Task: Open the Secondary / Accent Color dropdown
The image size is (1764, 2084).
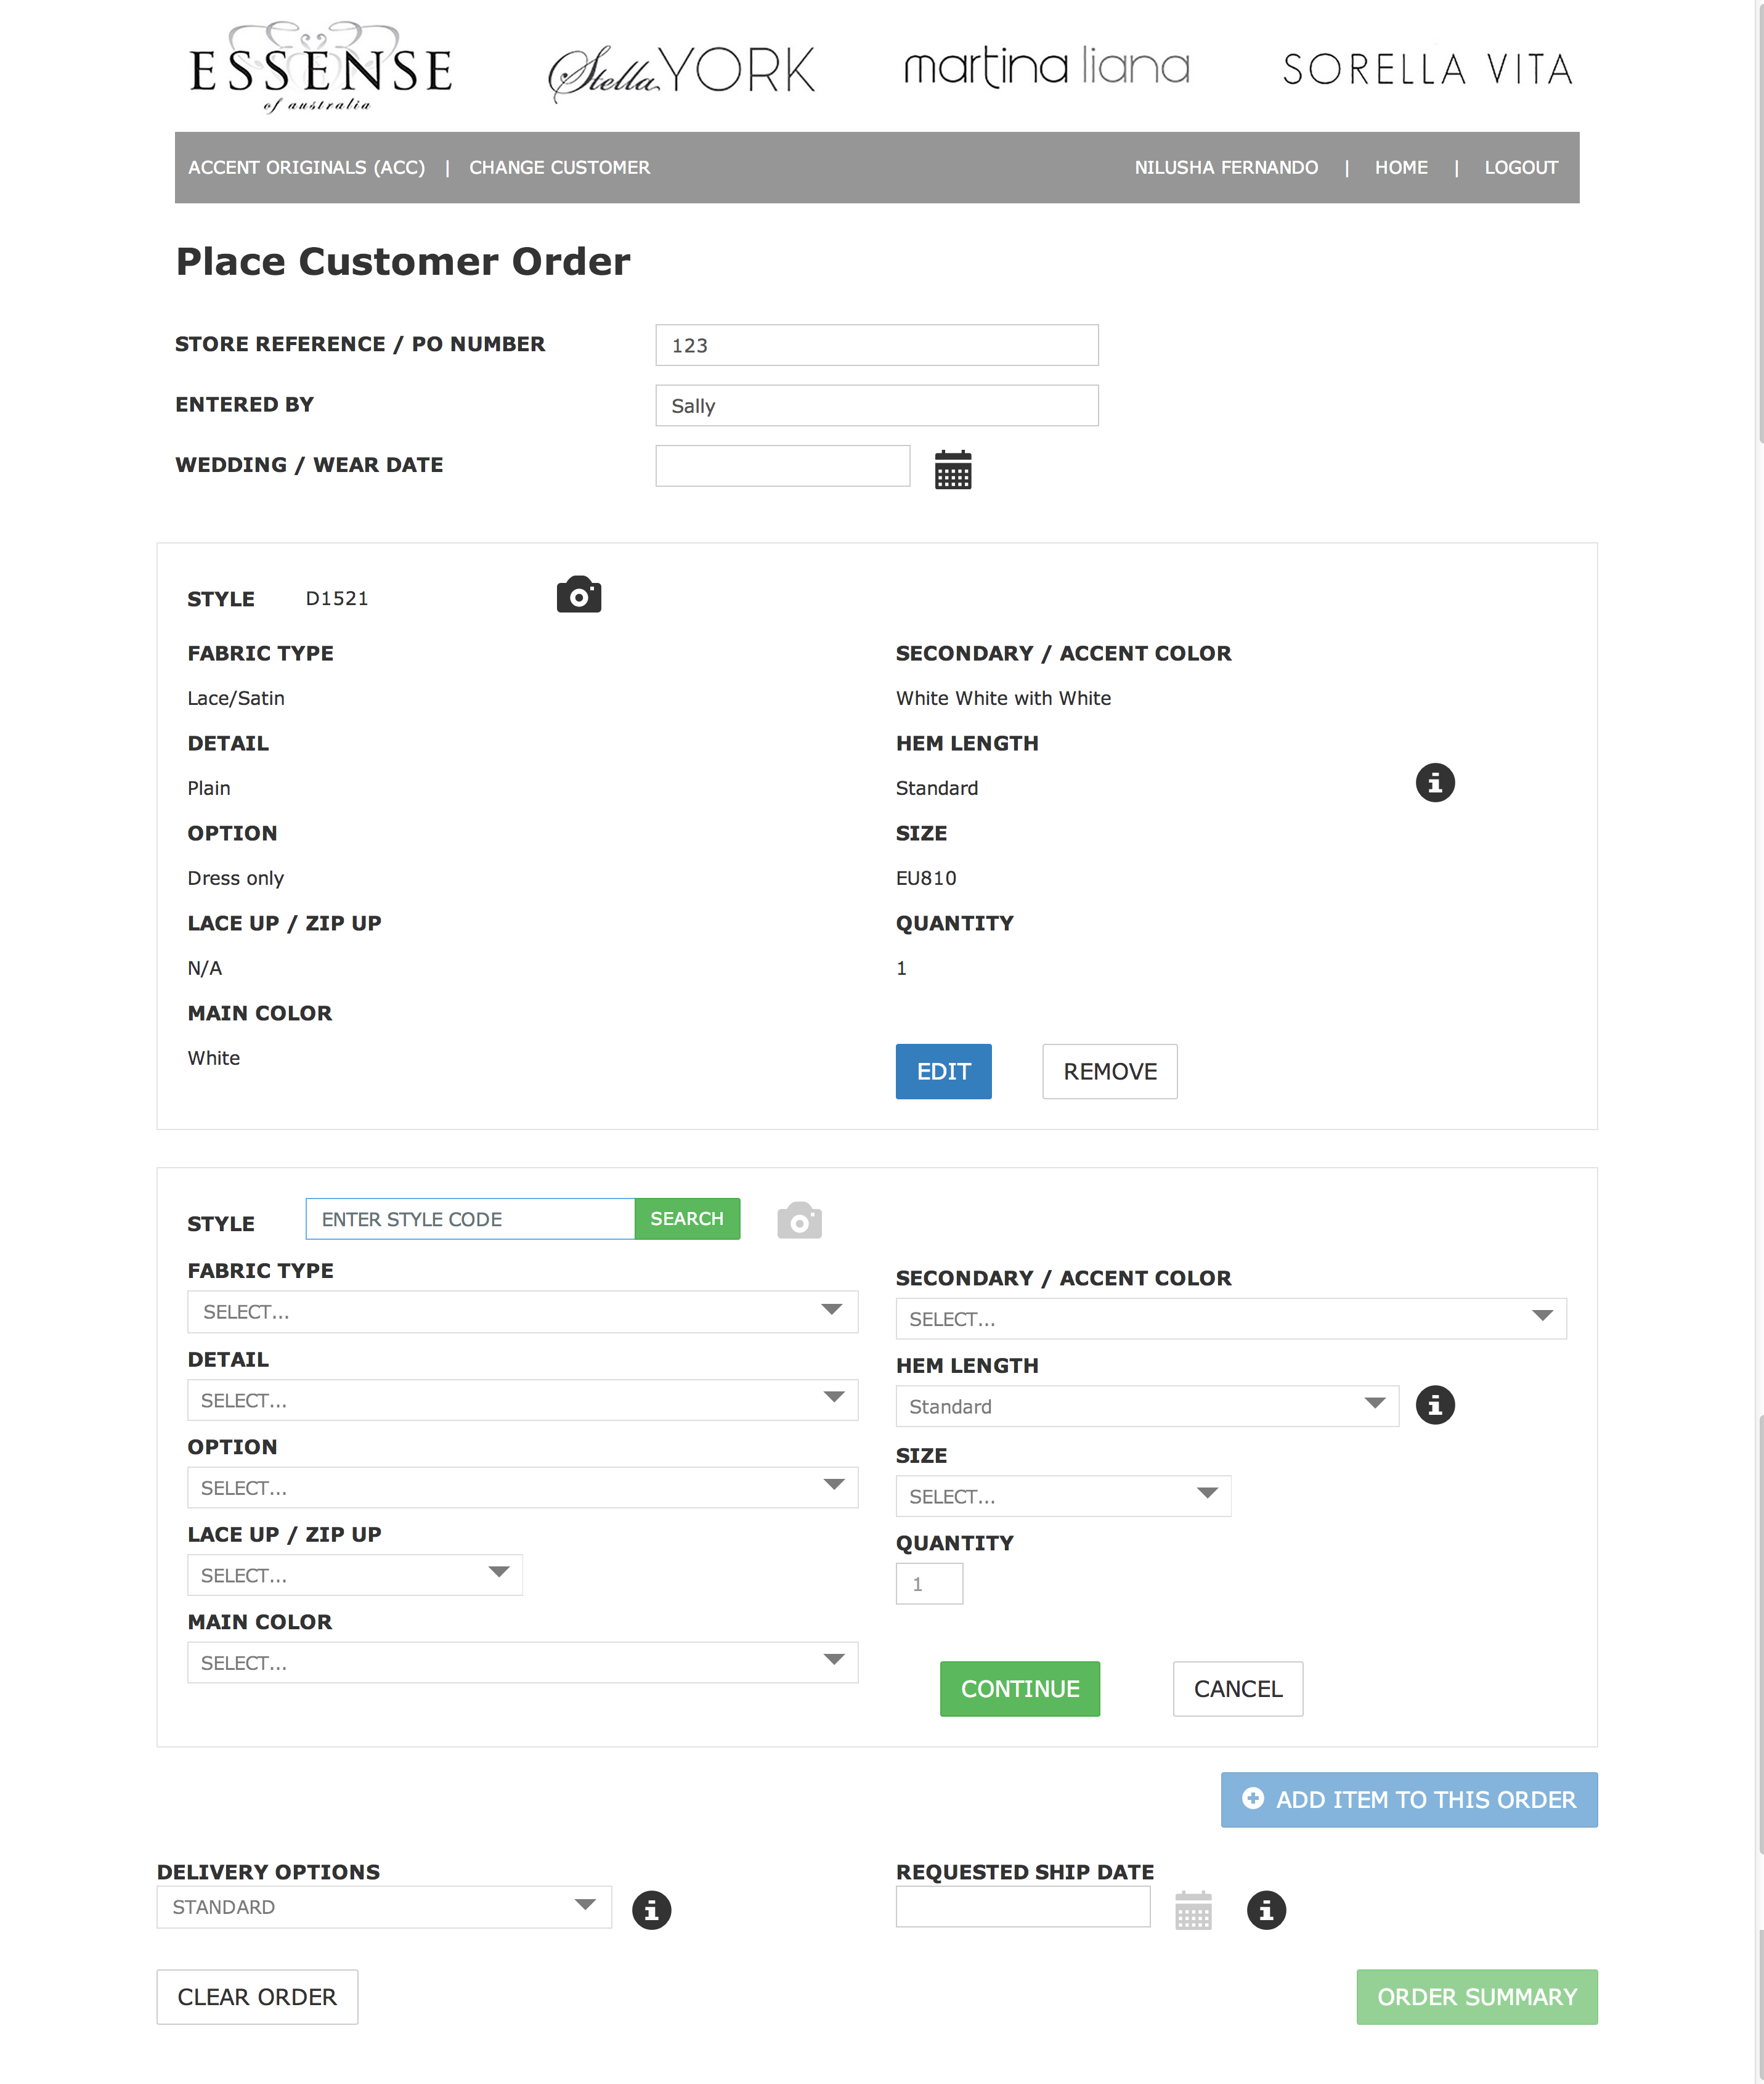Action: point(1230,1318)
